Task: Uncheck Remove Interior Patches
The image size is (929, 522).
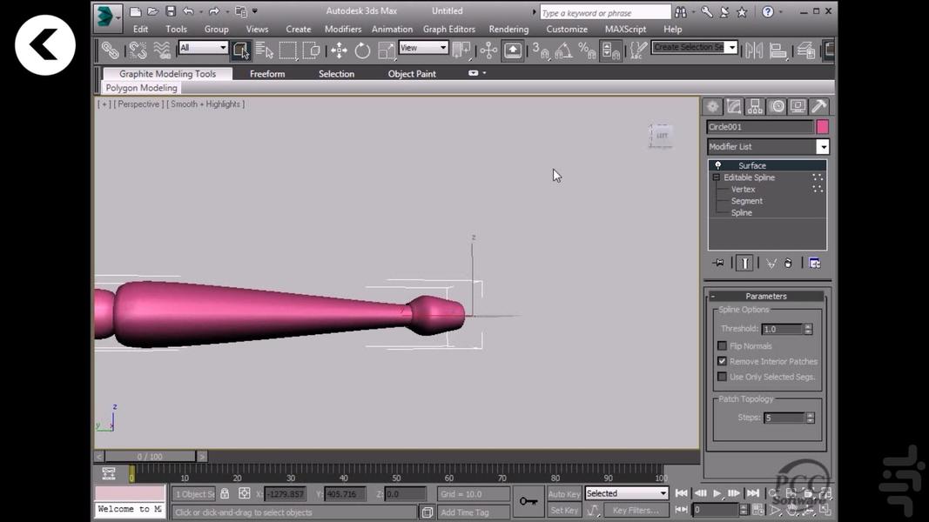Action: (x=722, y=361)
